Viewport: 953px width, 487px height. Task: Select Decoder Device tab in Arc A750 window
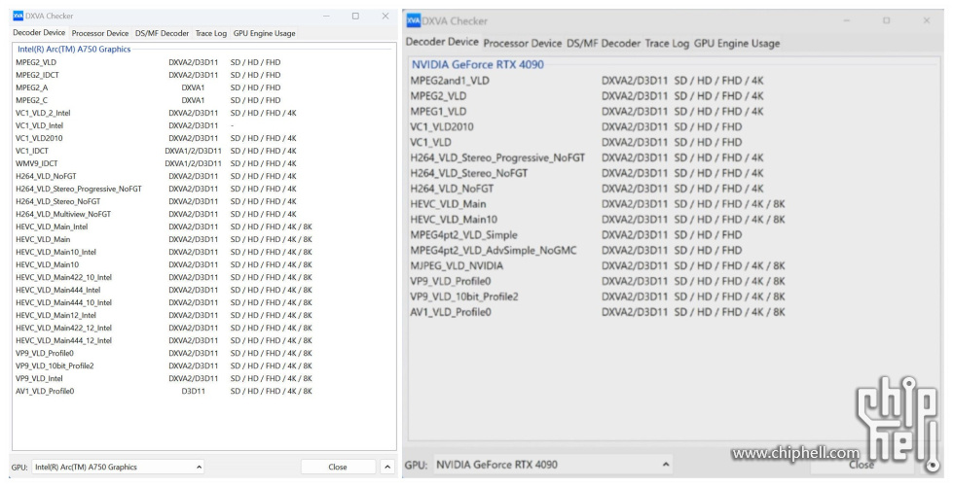39,33
